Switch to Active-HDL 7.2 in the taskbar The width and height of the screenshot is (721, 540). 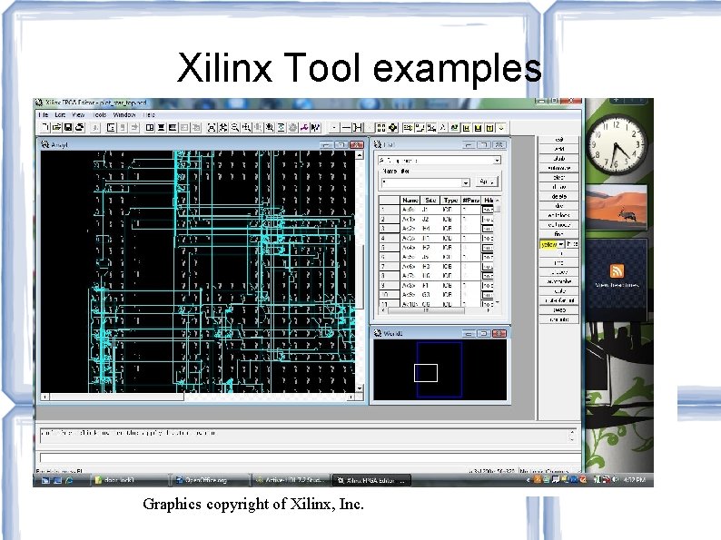coord(291,480)
